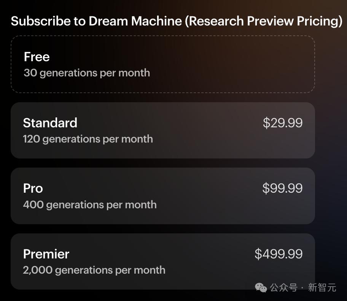Click the "Free" plan title
The height and width of the screenshot is (301, 347).
[37, 57]
